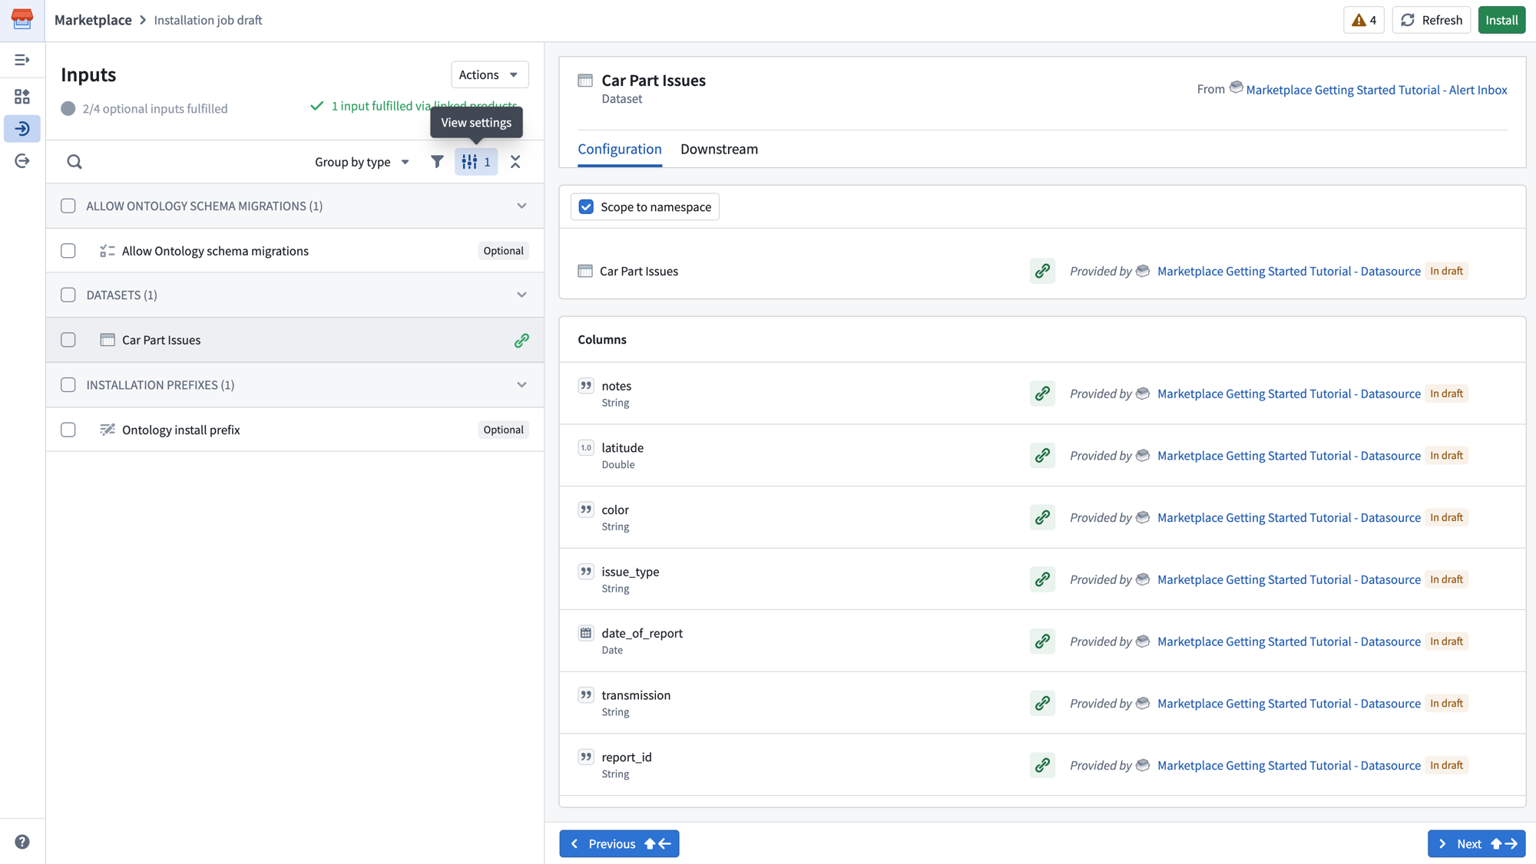Select the Inputs arrow icon in the sidebar

pyautogui.click(x=22, y=128)
